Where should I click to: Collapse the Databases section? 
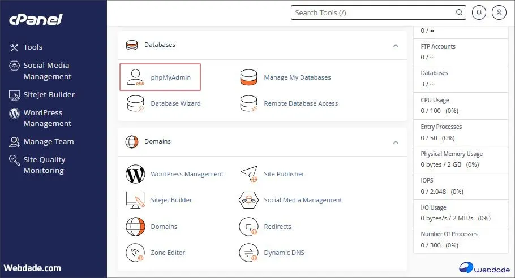point(396,45)
